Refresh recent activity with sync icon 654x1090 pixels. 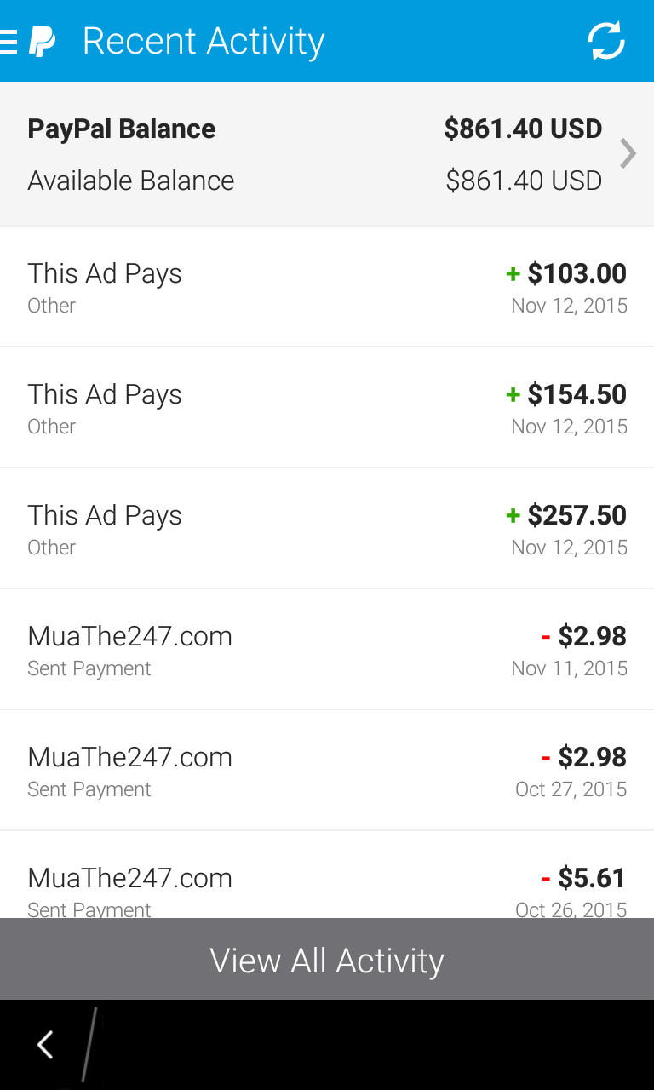[606, 41]
